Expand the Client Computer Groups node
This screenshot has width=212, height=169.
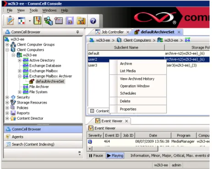[7, 45]
